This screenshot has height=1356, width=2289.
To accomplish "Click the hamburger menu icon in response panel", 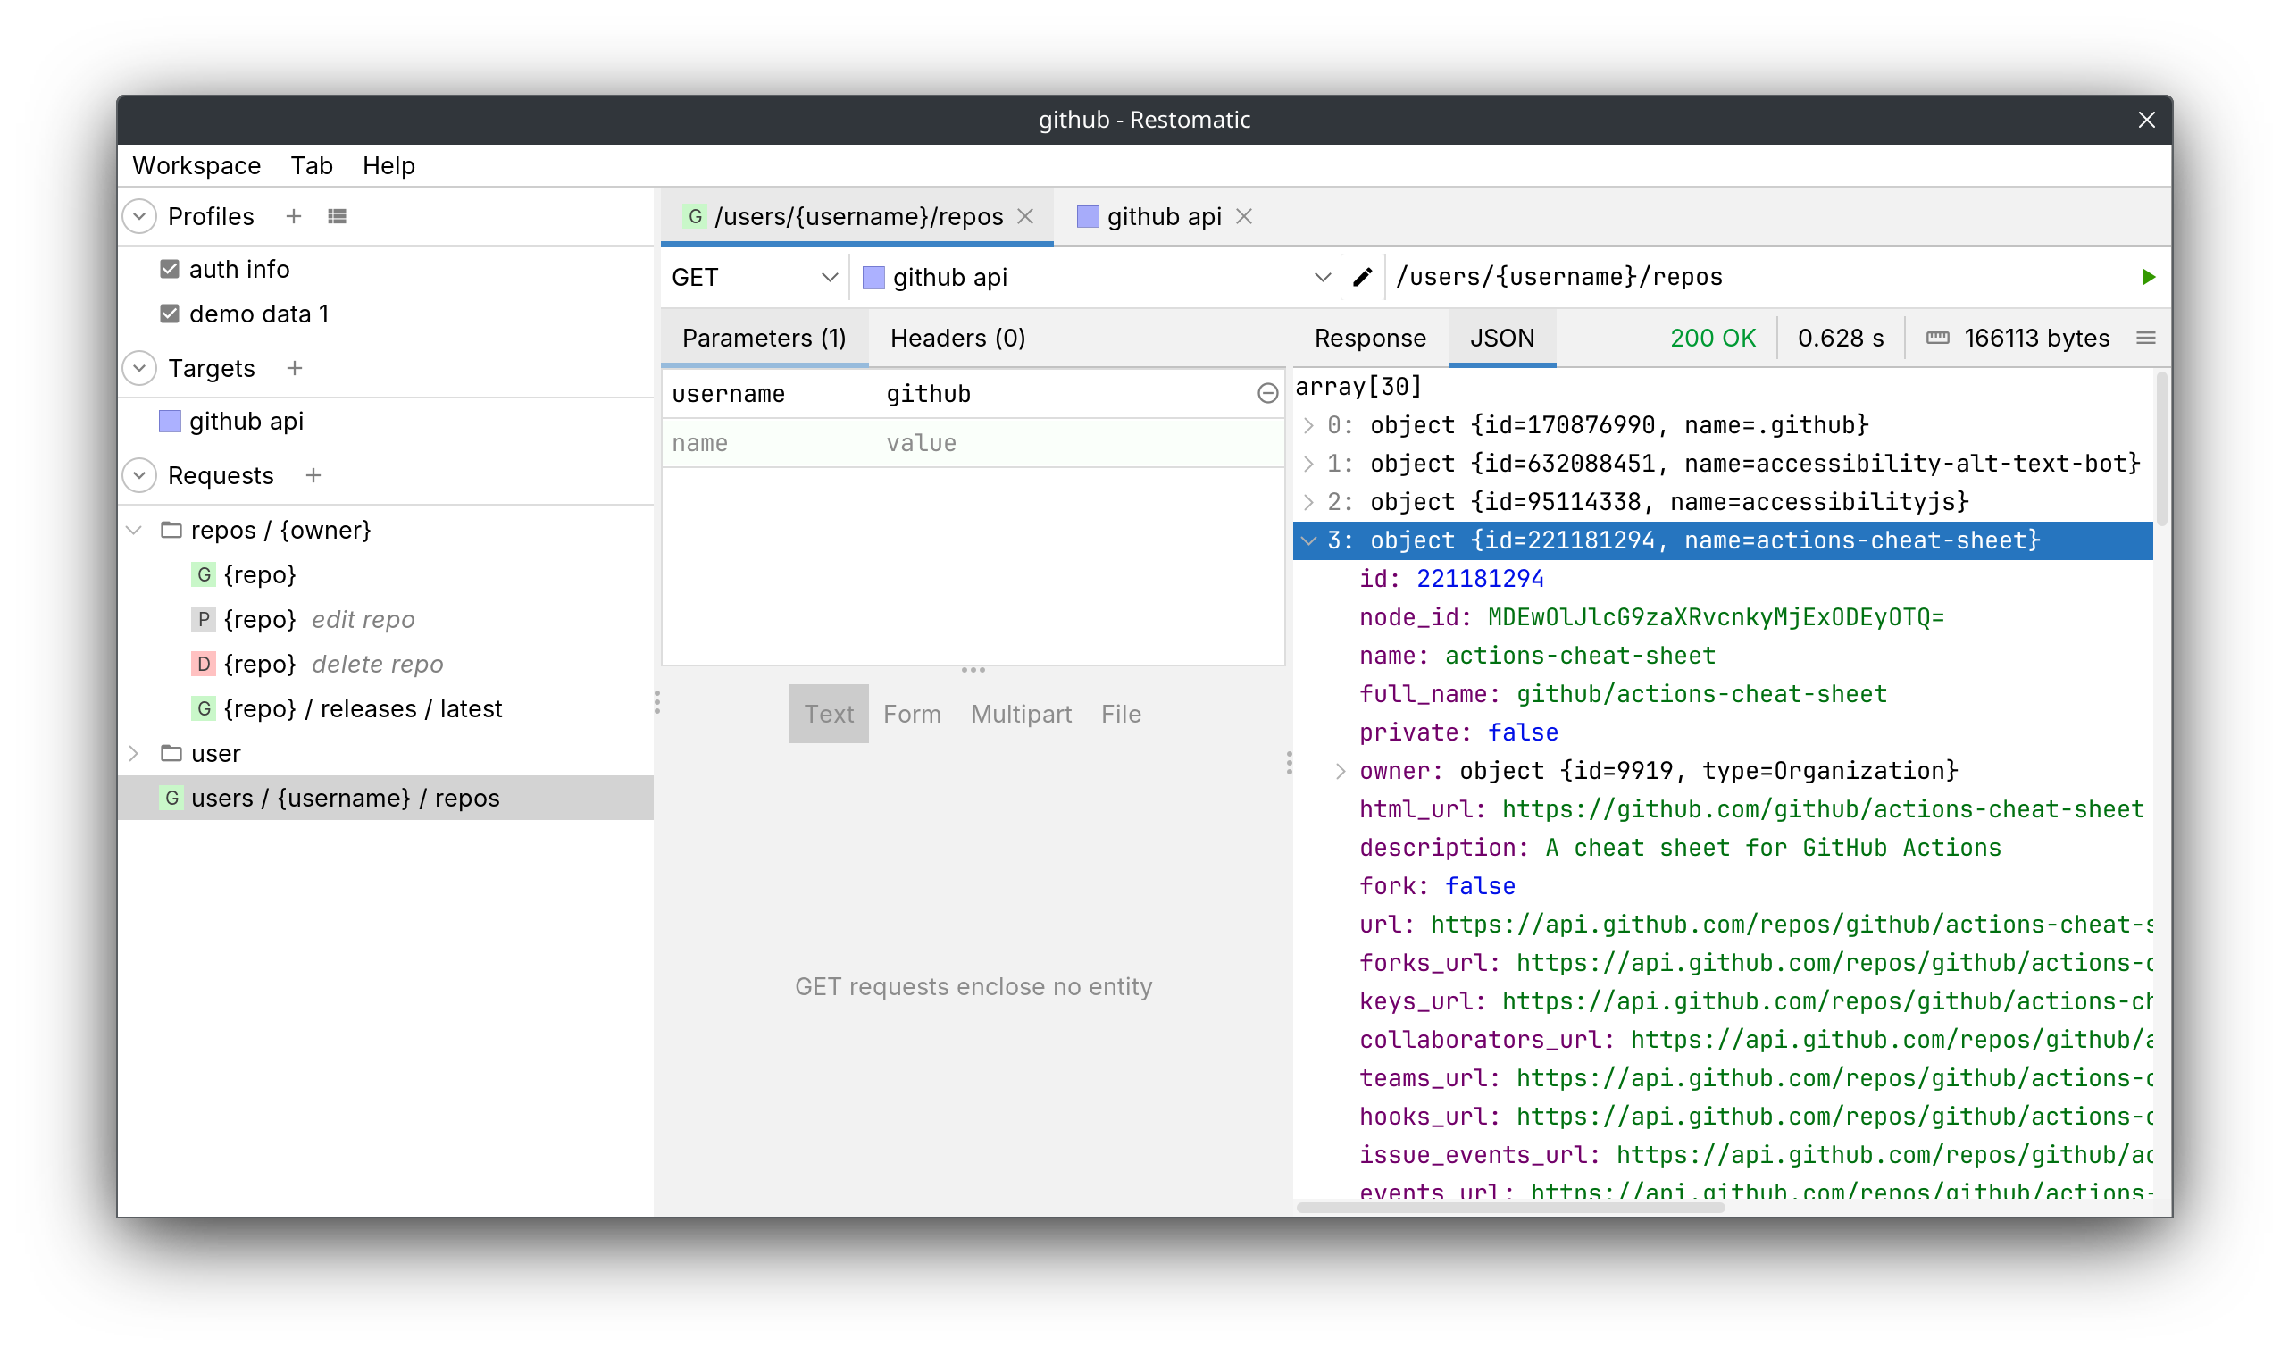I will (2145, 338).
